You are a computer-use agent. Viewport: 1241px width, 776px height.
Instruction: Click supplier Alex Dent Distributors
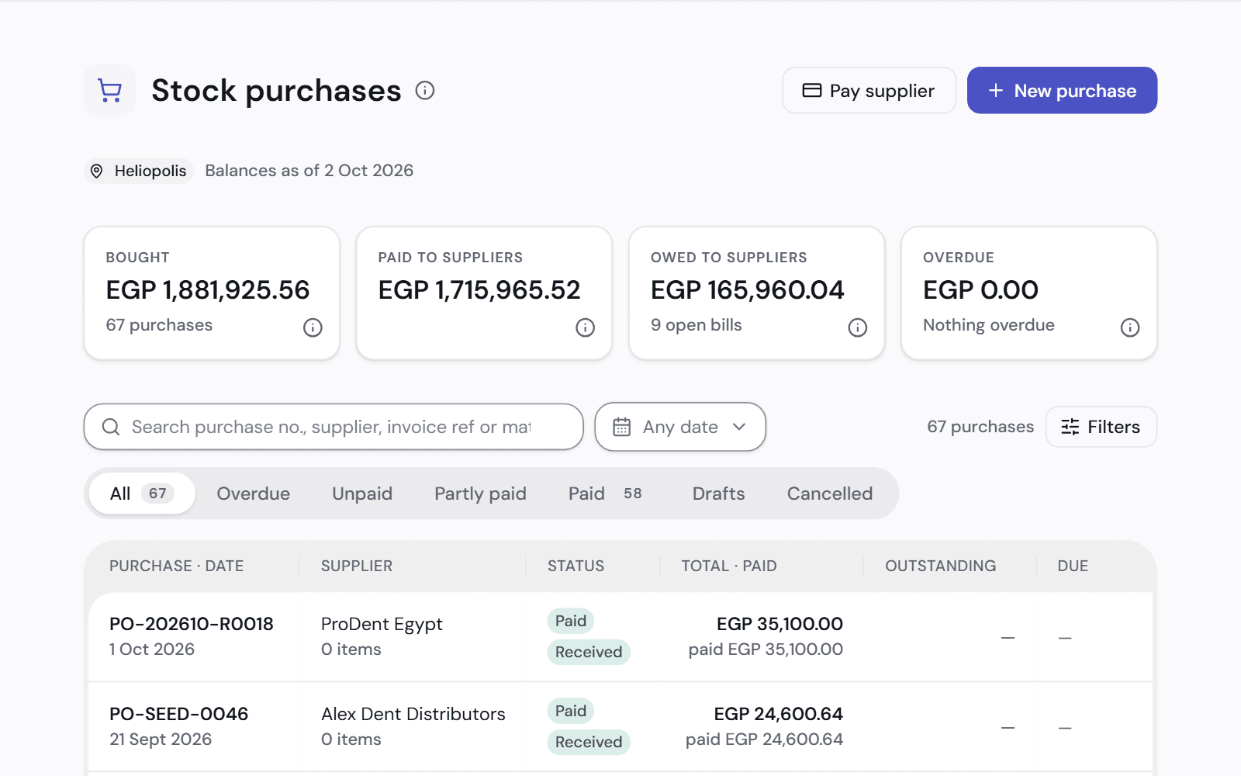click(413, 714)
